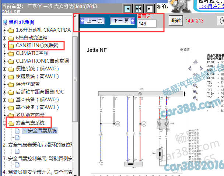Click the circled plus icon beside page count
The width and height of the screenshot is (224, 176).
[x=222, y=21]
